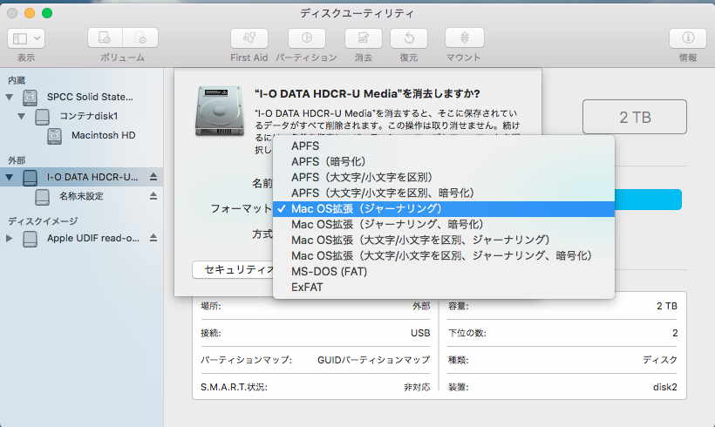Eject the 名称未設定 volume
Viewport: 715px width, 427px height.
coord(153,196)
